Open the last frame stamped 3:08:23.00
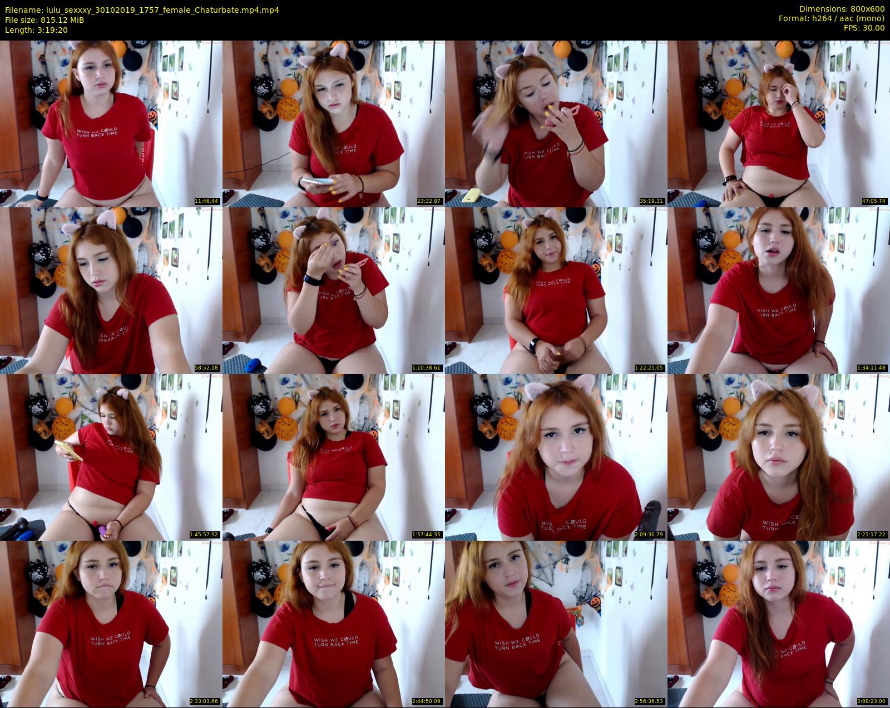This screenshot has height=708, width=890. [x=779, y=624]
